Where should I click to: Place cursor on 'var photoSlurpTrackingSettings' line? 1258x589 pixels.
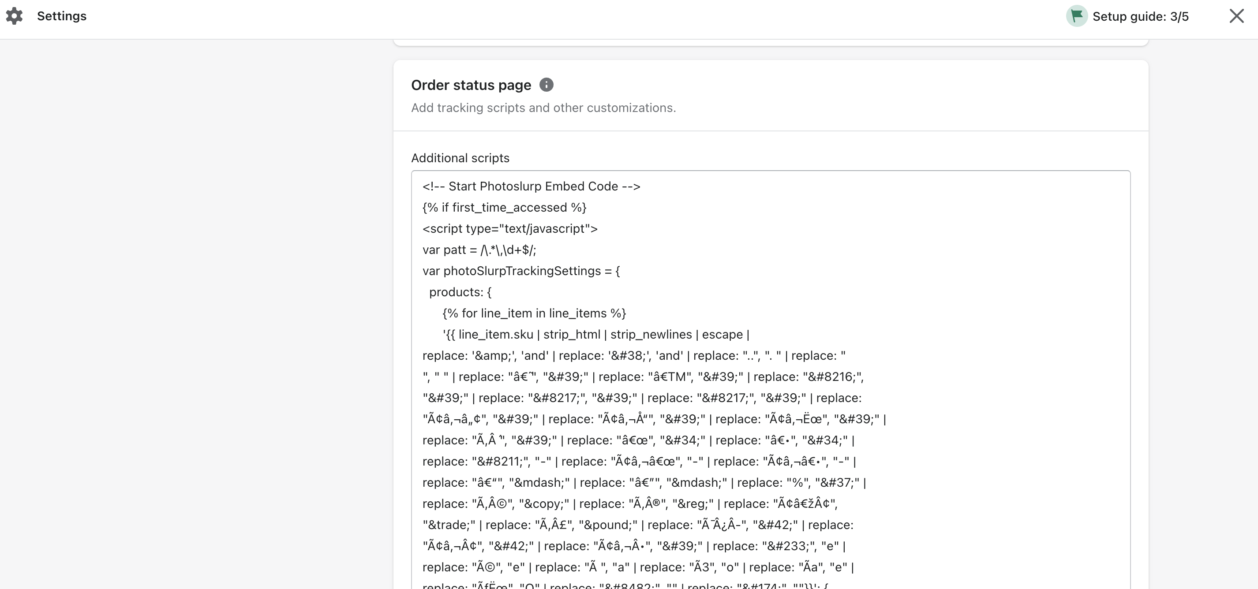[x=521, y=271]
